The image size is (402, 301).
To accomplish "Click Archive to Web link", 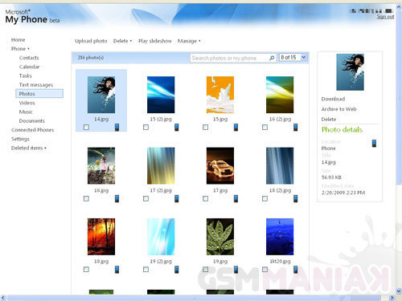I will 338,109.
